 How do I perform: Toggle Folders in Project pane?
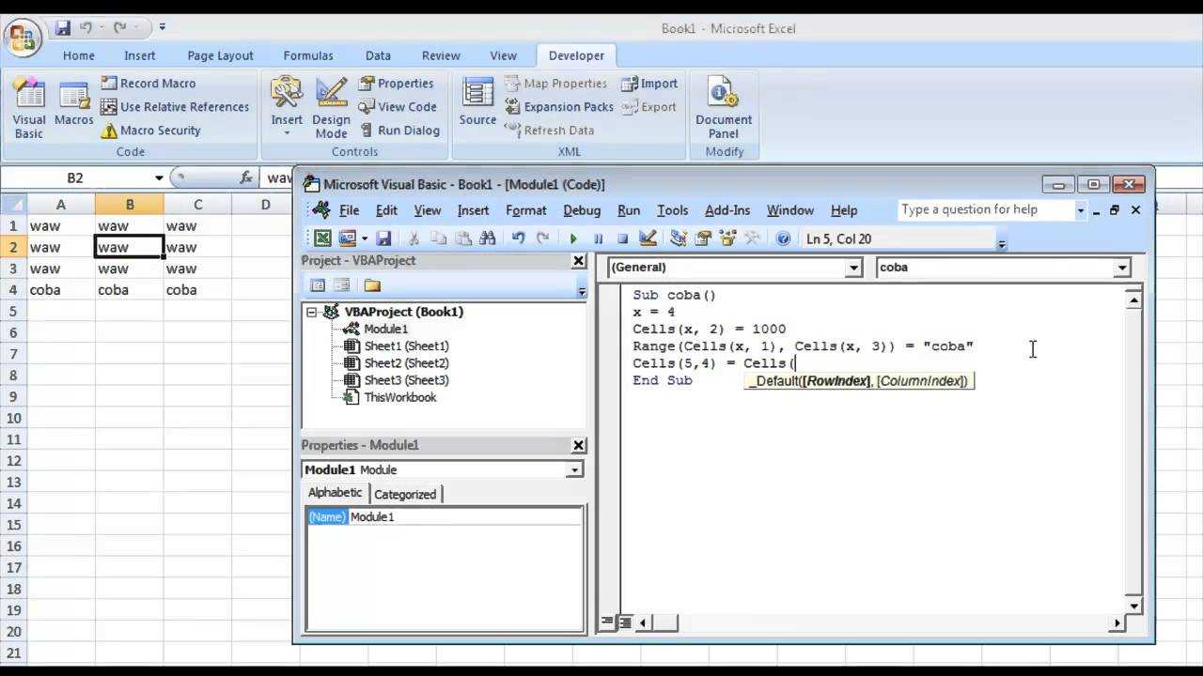372,285
